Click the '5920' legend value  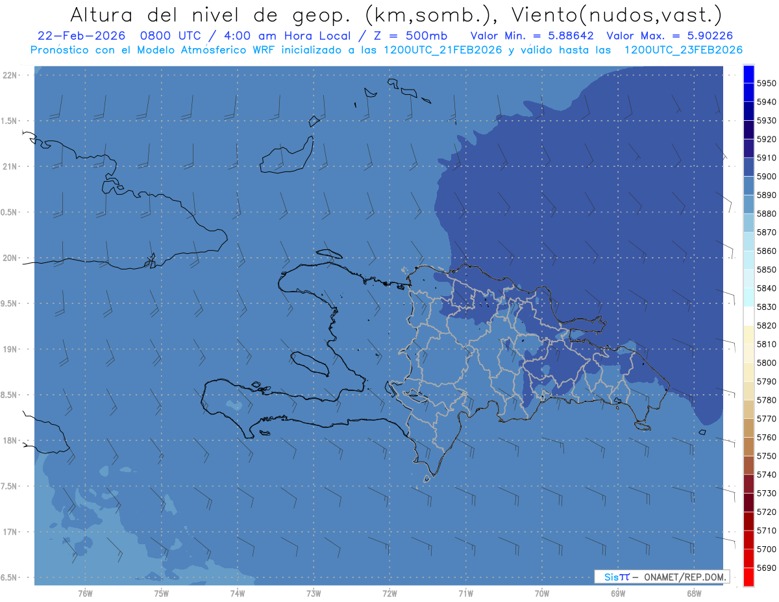(x=766, y=139)
